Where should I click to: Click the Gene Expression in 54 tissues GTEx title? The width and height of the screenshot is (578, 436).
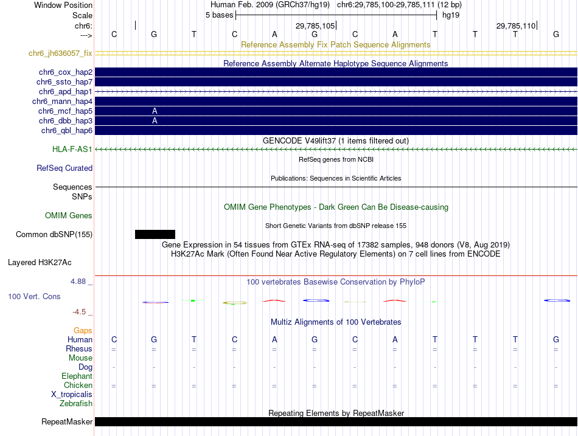336,244
